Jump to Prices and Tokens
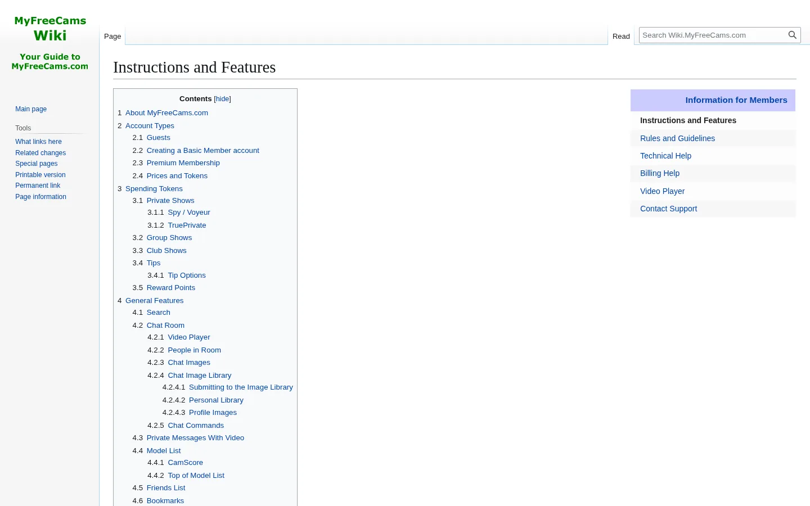 pyautogui.click(x=177, y=176)
